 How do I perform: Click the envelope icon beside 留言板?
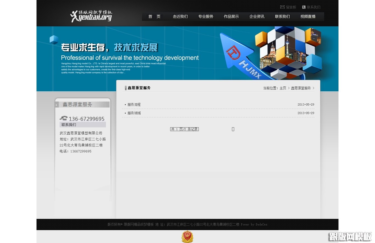coord(282,7)
